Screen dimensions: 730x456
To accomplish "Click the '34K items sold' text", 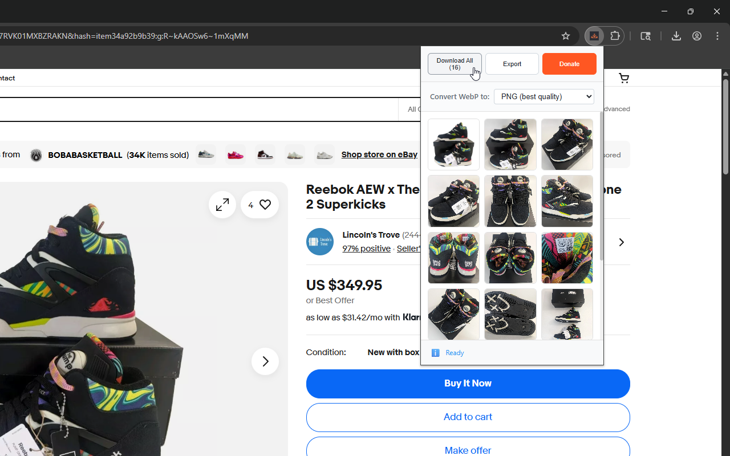I will pyautogui.click(x=157, y=155).
